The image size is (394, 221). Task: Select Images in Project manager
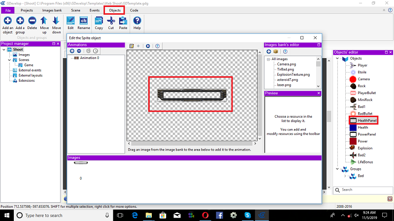pyautogui.click(x=24, y=55)
